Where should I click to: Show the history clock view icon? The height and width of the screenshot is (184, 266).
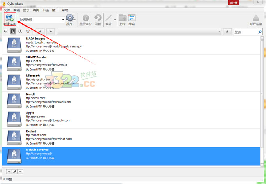point(20,31)
